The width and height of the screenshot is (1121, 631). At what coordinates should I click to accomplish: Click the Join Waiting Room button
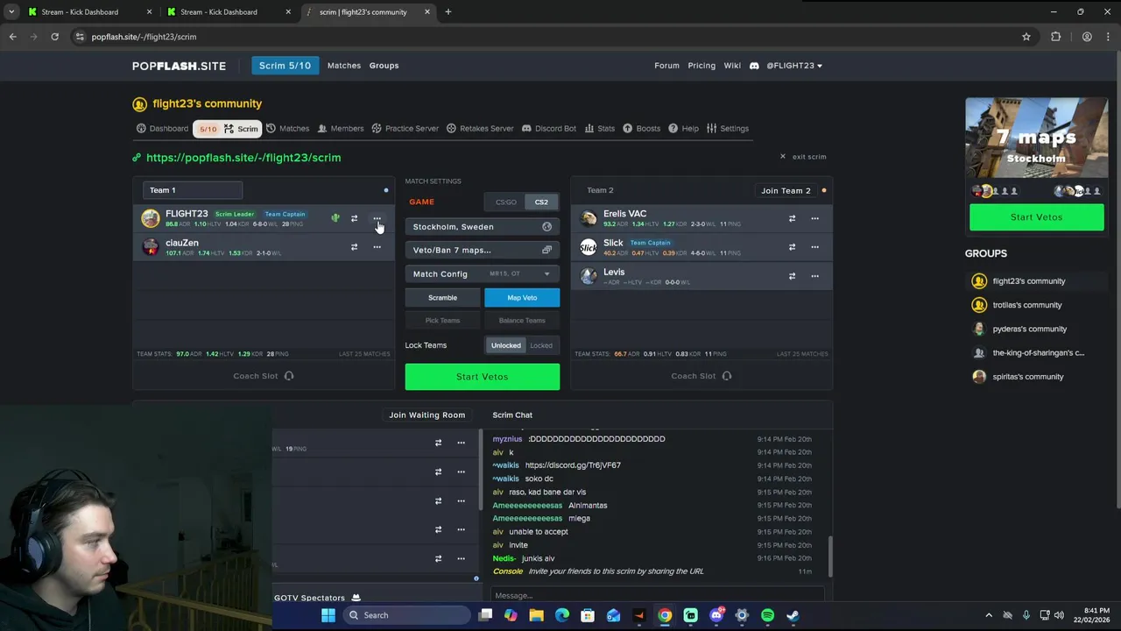(427, 415)
